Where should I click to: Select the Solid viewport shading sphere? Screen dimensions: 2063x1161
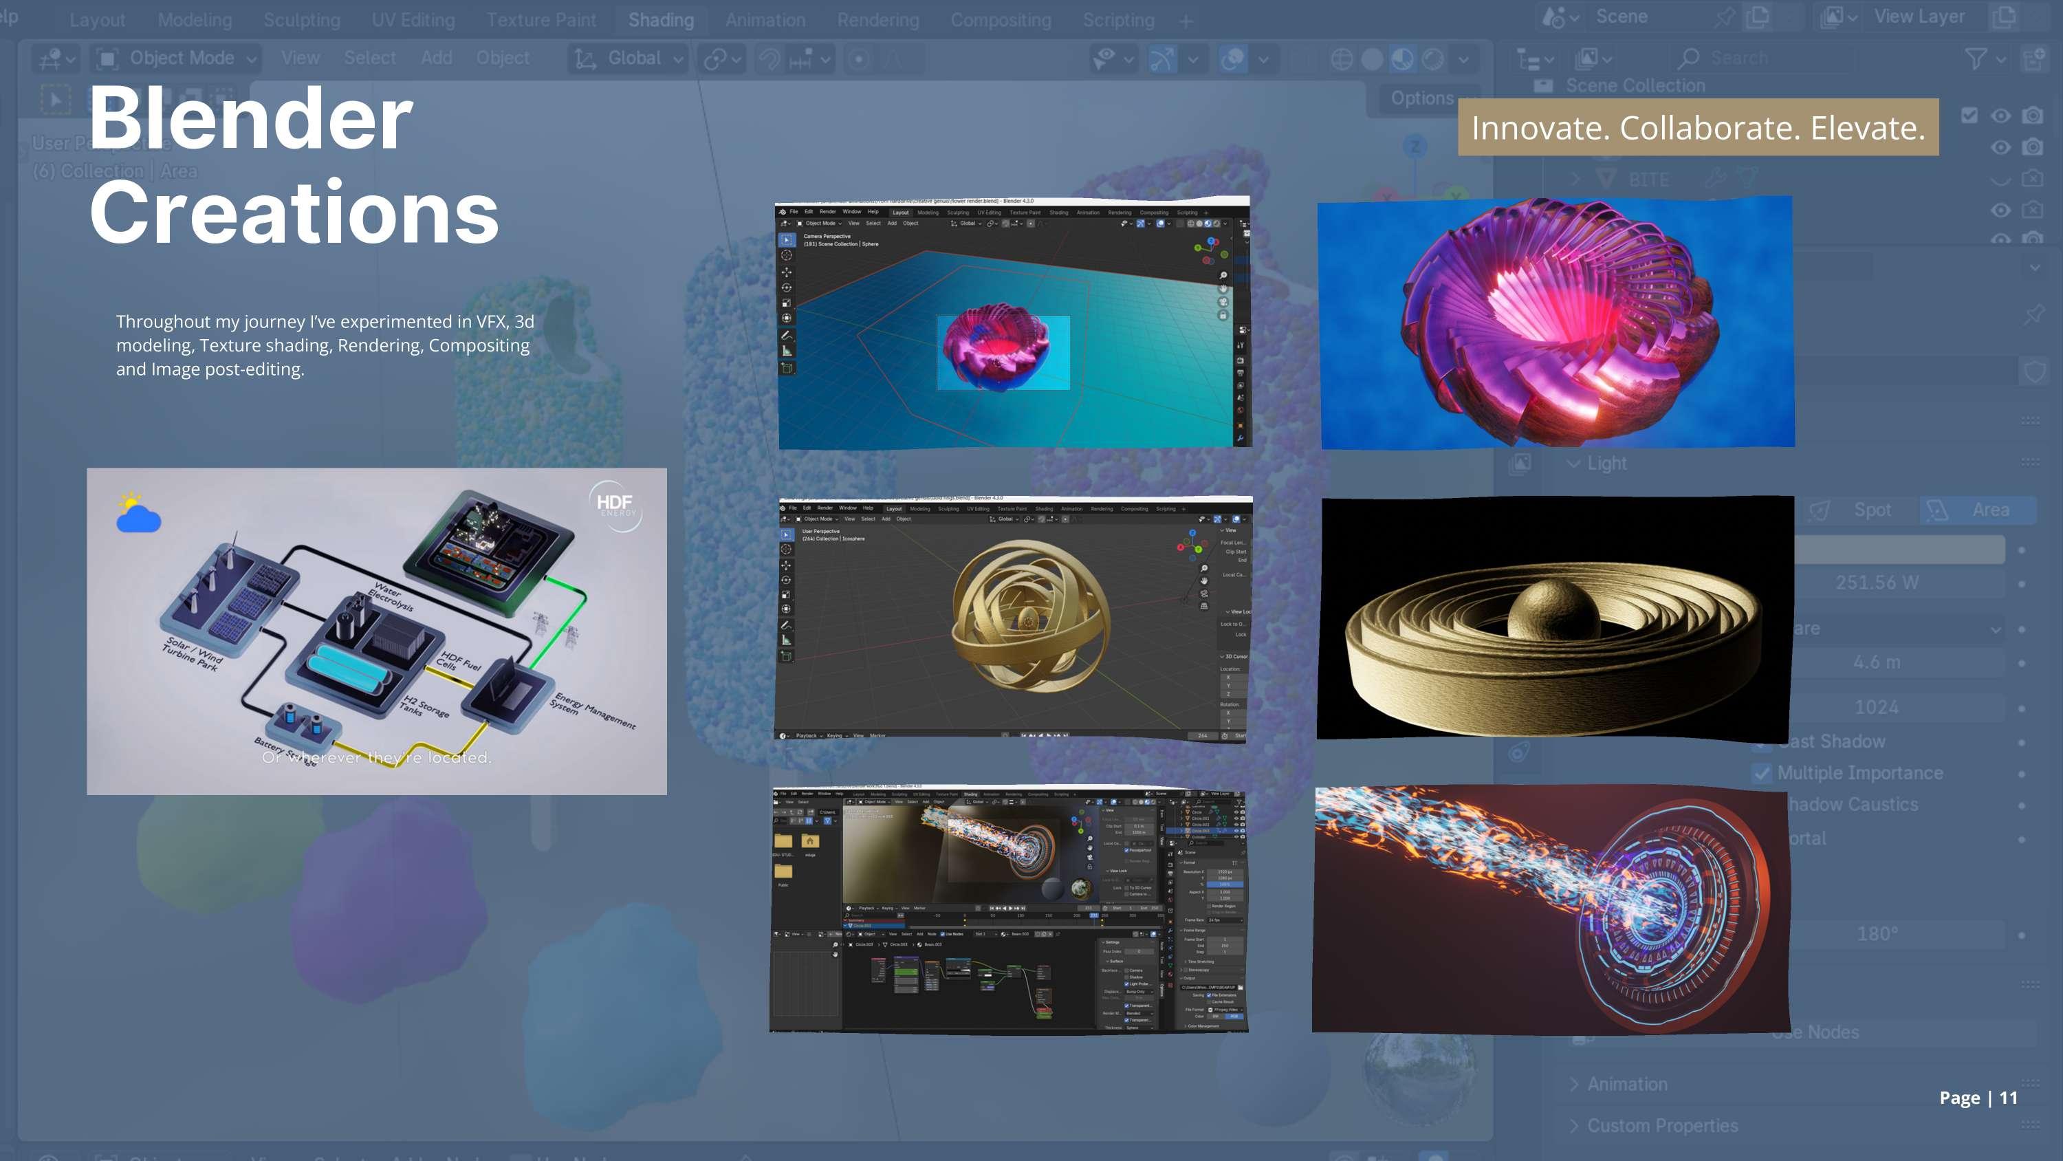point(1372,58)
